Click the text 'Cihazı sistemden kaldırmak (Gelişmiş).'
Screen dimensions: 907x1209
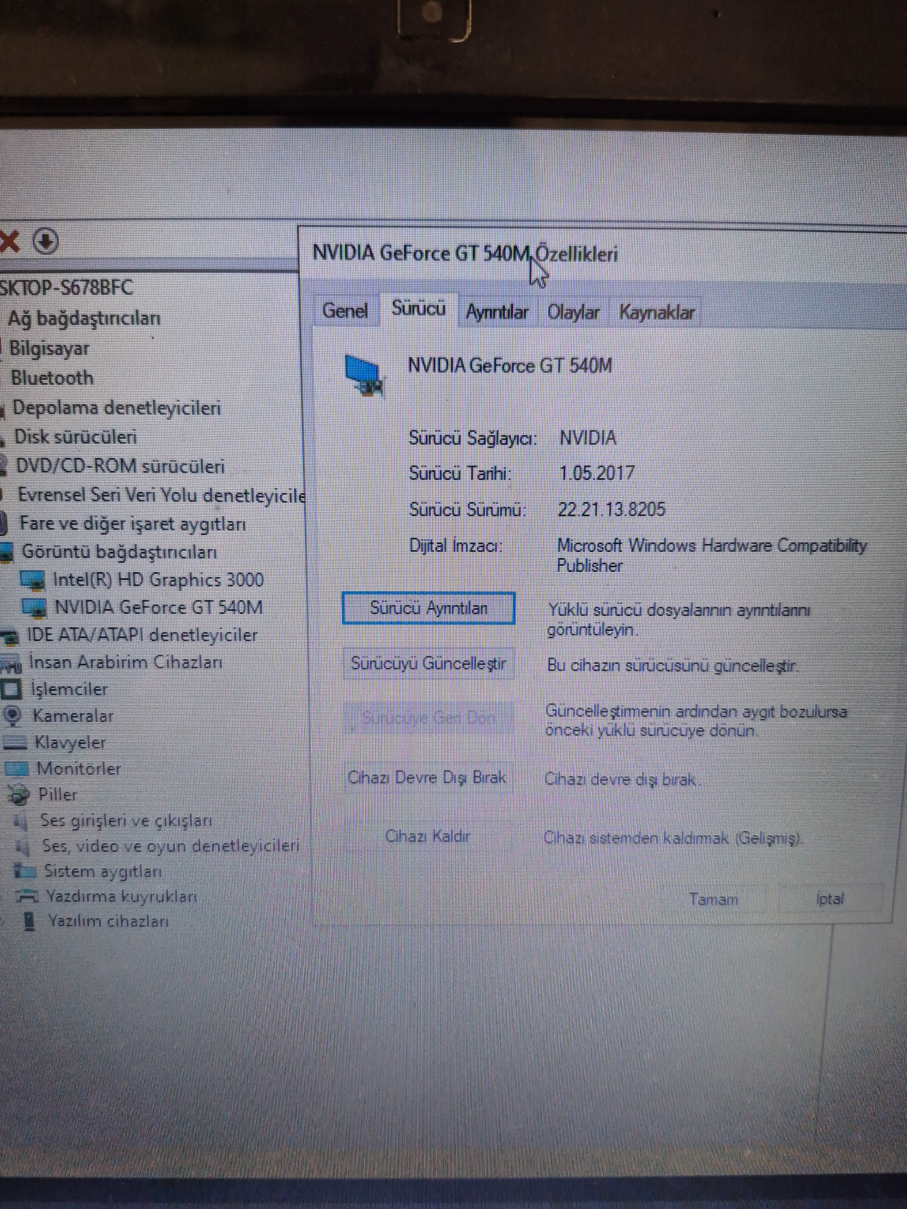[673, 838]
